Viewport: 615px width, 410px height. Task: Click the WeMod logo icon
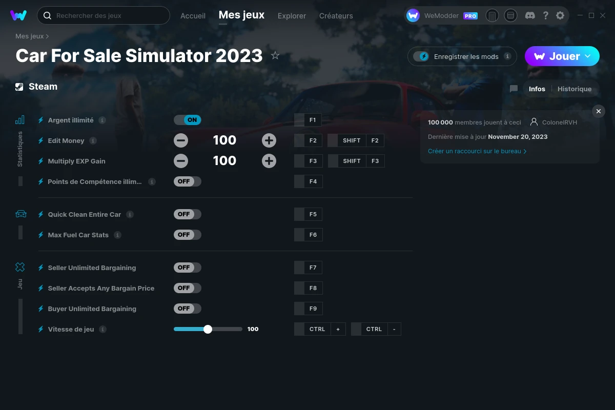pyautogui.click(x=18, y=15)
